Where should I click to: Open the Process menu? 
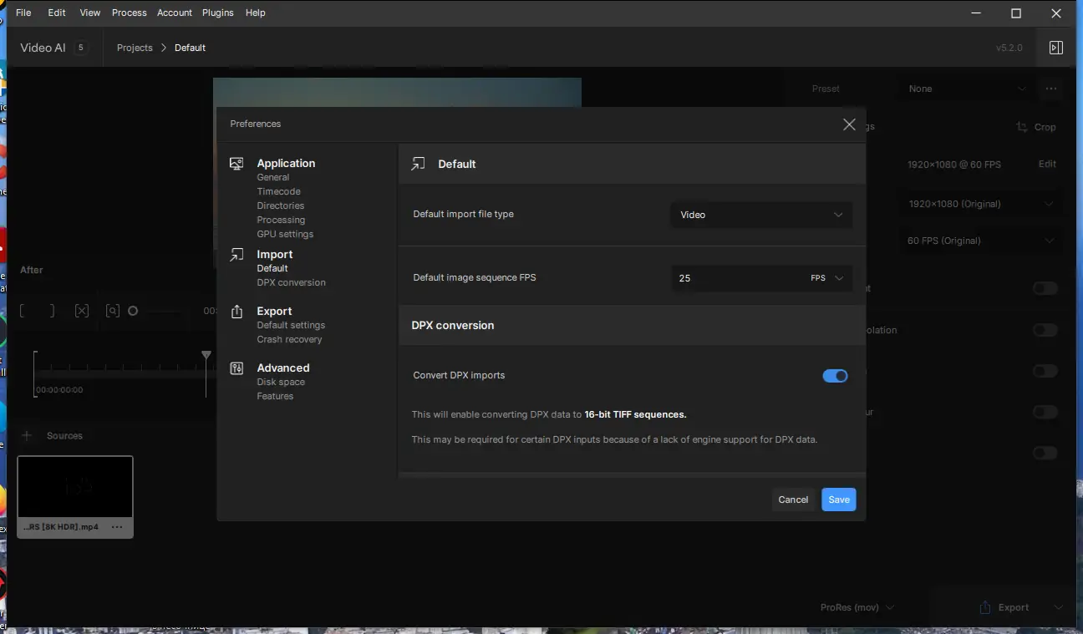[130, 13]
